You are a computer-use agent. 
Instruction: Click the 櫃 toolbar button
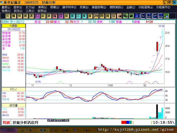click(14, 16)
